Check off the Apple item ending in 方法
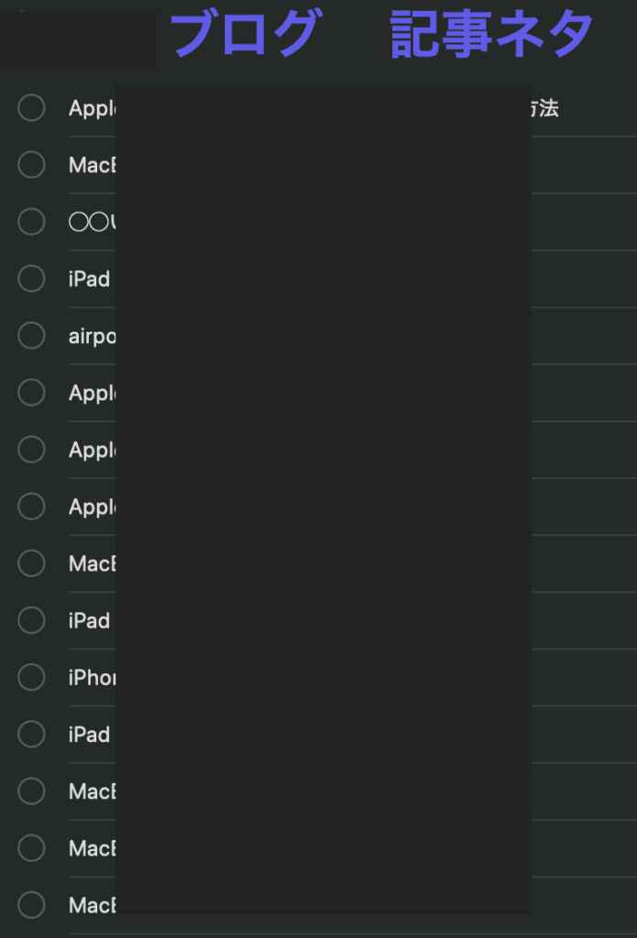Viewport: 637px width, 938px height. 32,108
